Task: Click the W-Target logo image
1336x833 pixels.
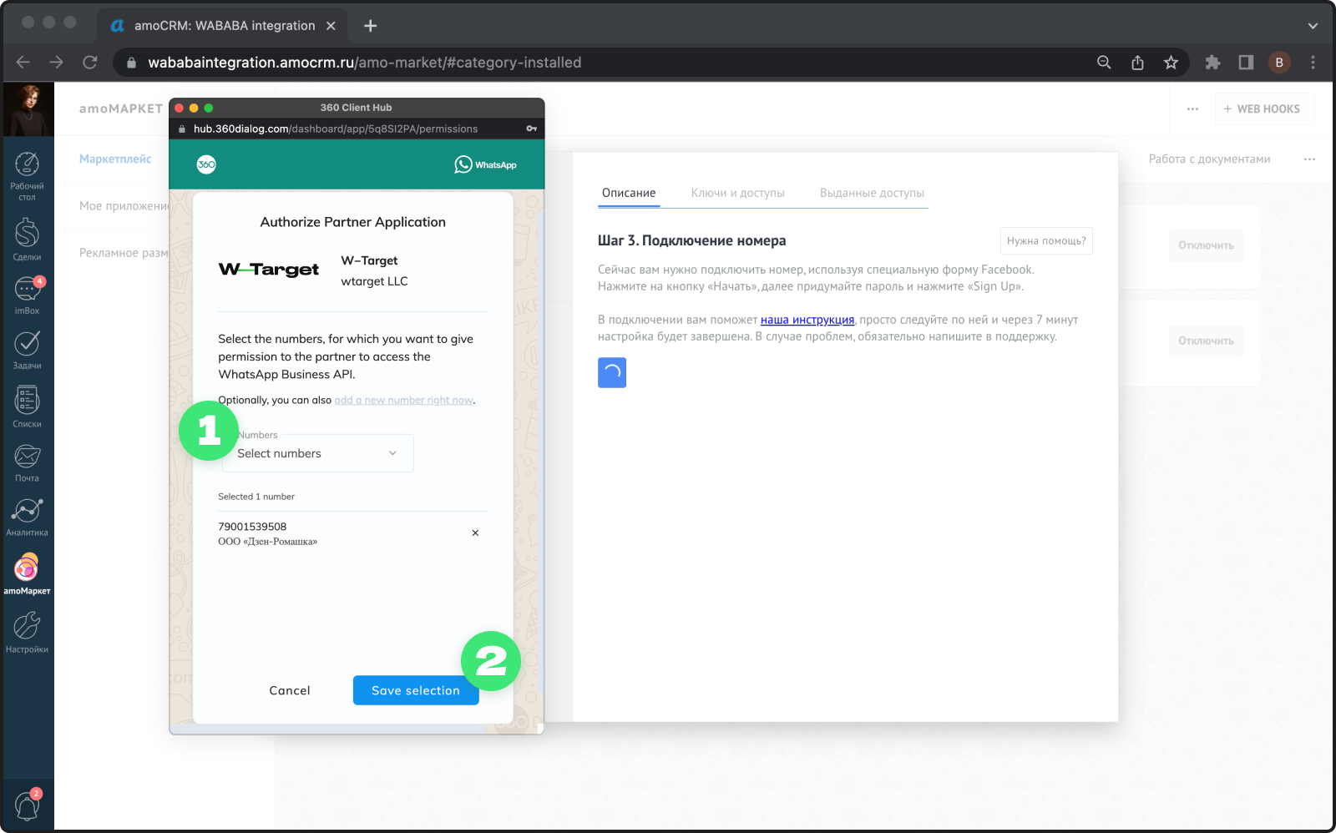Action: (269, 270)
